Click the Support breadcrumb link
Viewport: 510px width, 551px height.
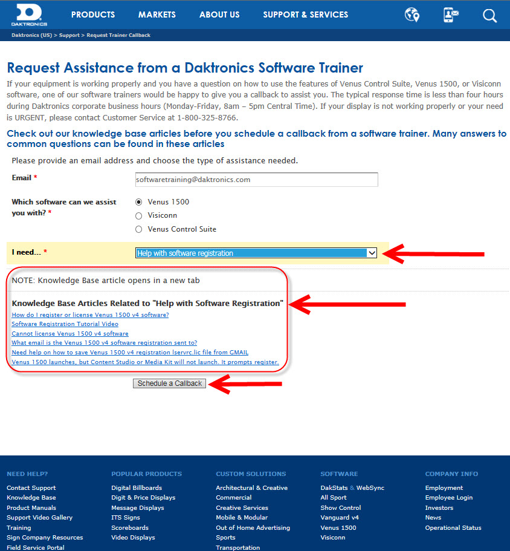(69, 36)
